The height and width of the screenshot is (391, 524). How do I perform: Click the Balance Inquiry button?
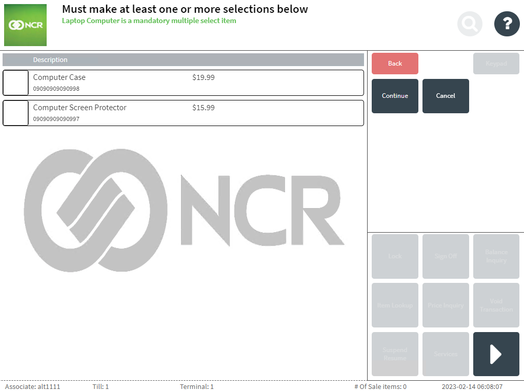496,256
